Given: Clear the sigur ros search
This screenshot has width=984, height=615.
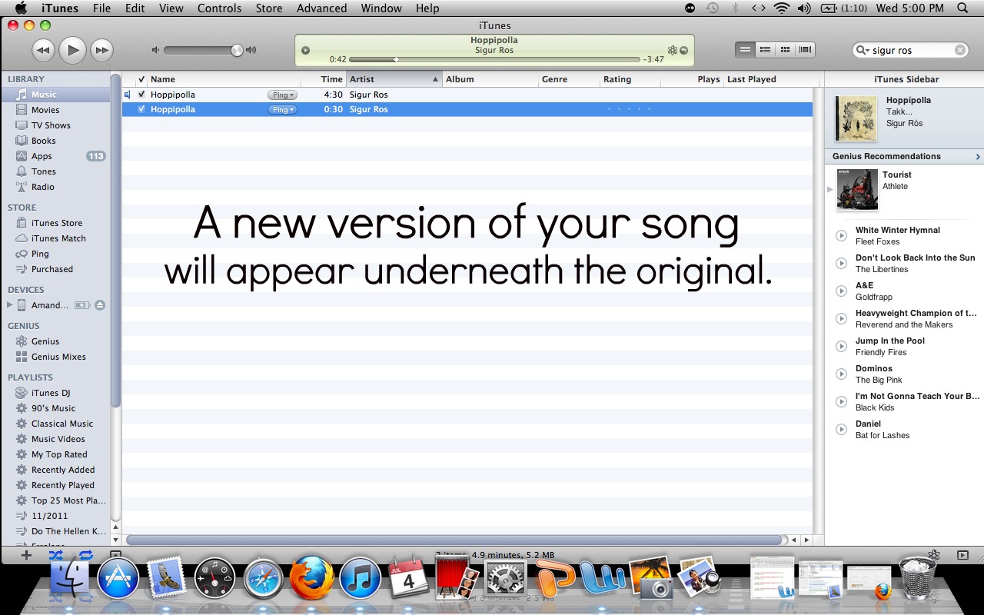Looking at the screenshot, I should click(x=960, y=50).
